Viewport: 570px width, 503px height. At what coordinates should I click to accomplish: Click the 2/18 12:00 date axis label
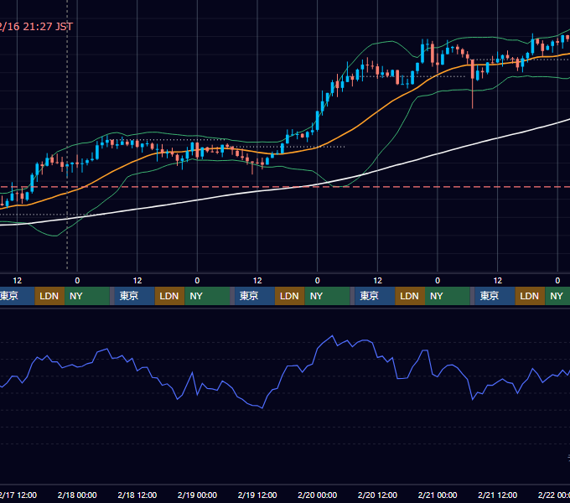[x=137, y=495]
